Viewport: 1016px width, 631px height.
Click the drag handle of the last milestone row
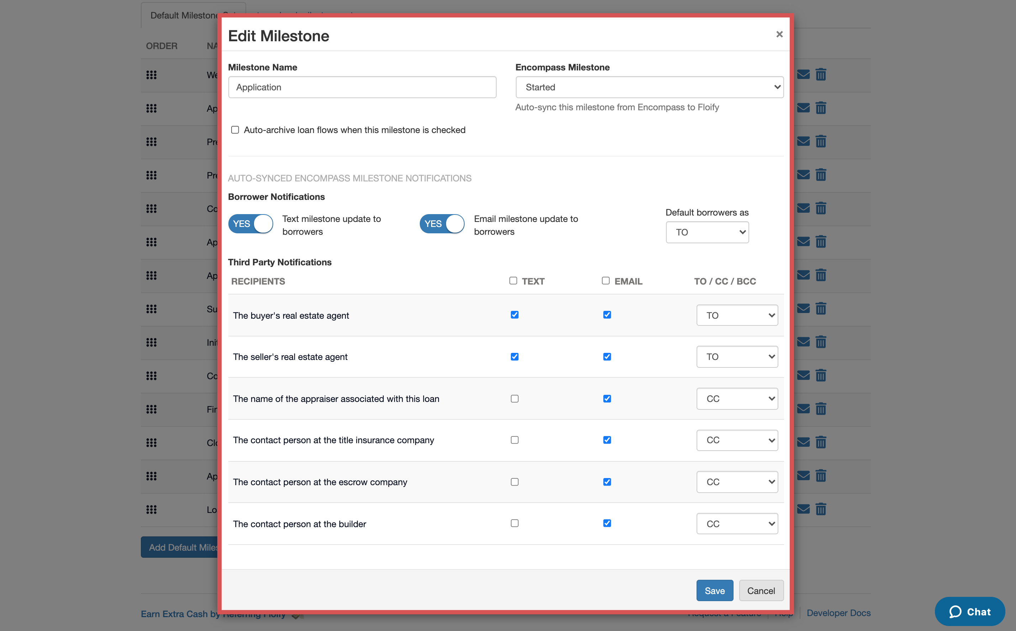152,509
